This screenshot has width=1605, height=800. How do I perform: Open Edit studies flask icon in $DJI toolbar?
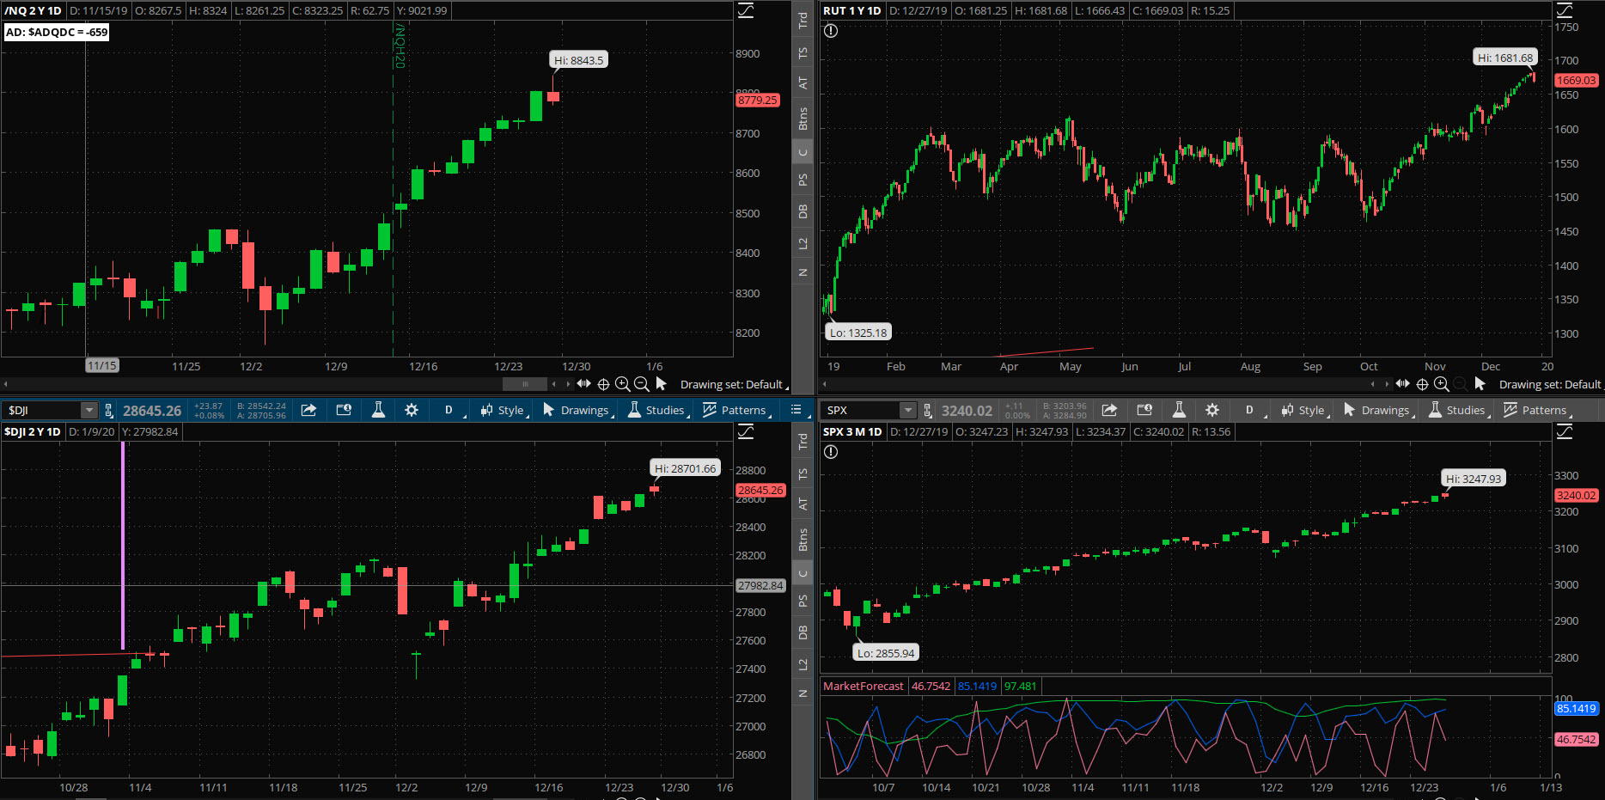click(x=378, y=410)
